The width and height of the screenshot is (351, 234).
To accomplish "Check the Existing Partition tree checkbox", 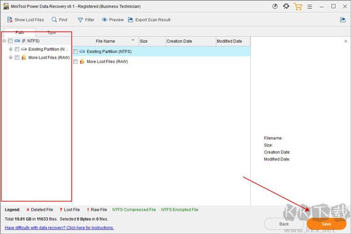I will 17,49.
